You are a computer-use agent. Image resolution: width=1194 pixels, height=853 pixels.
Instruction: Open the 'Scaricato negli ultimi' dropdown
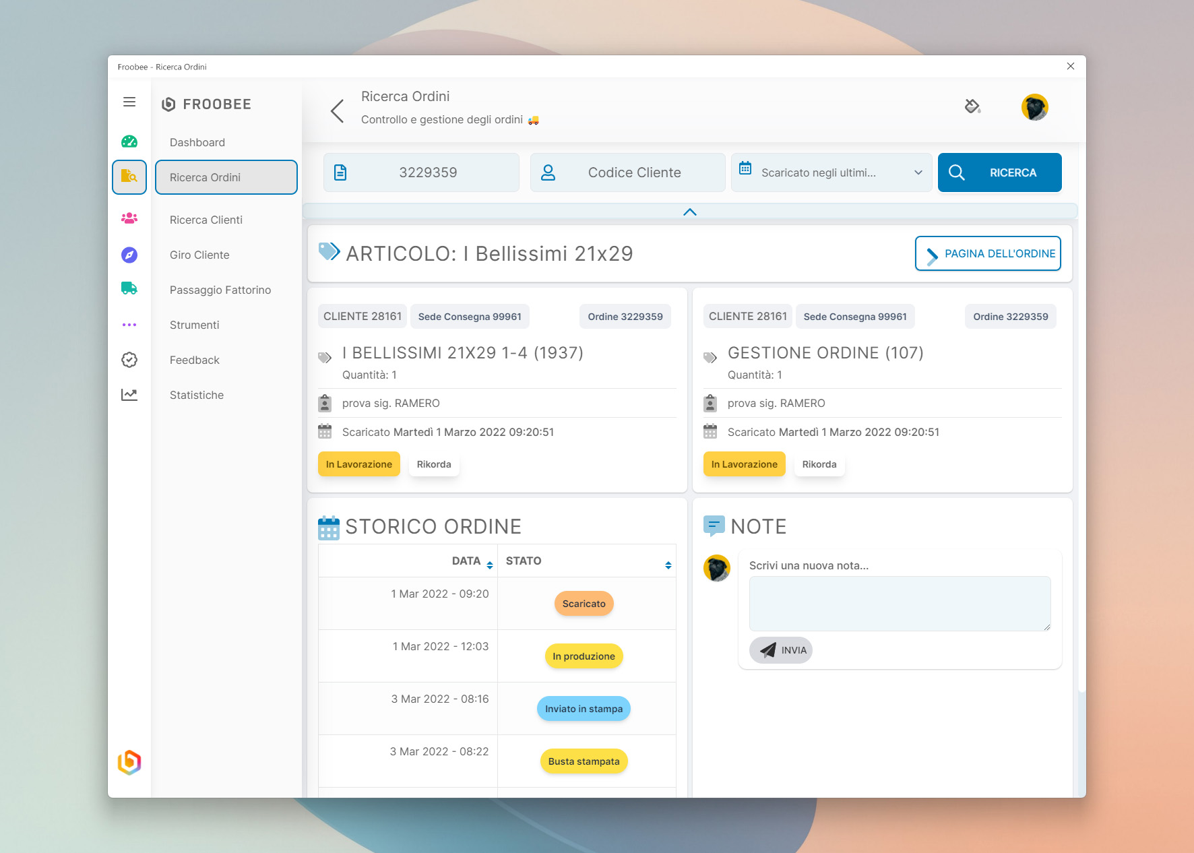tap(831, 172)
